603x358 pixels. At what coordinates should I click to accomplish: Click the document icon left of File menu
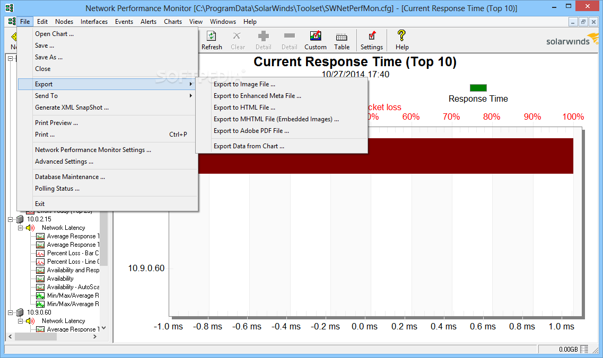point(12,22)
